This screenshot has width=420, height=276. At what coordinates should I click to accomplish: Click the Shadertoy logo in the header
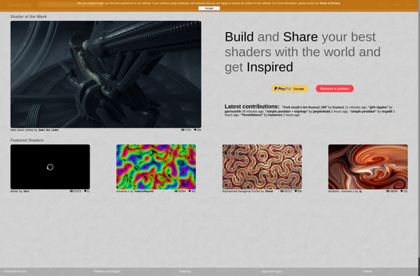point(19,5)
